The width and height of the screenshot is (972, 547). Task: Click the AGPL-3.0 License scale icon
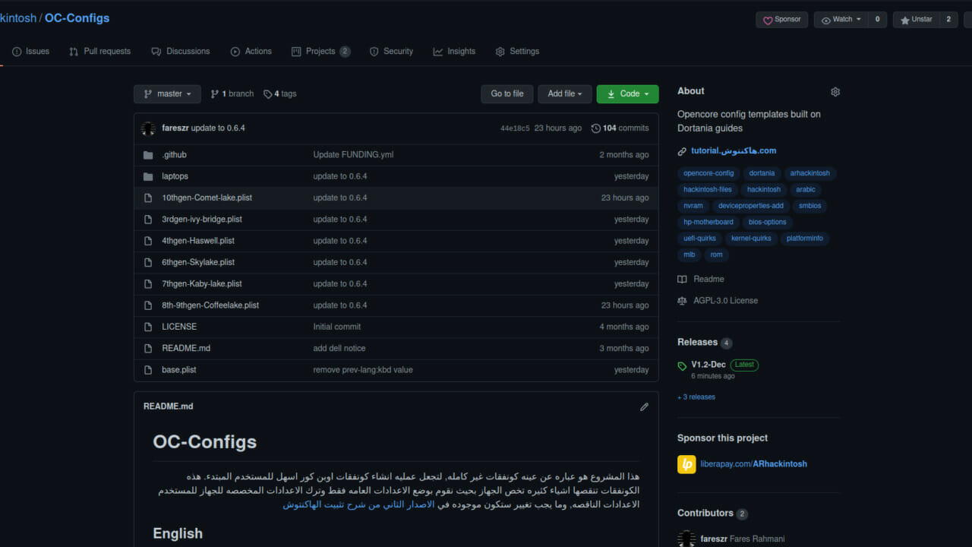[682, 301]
